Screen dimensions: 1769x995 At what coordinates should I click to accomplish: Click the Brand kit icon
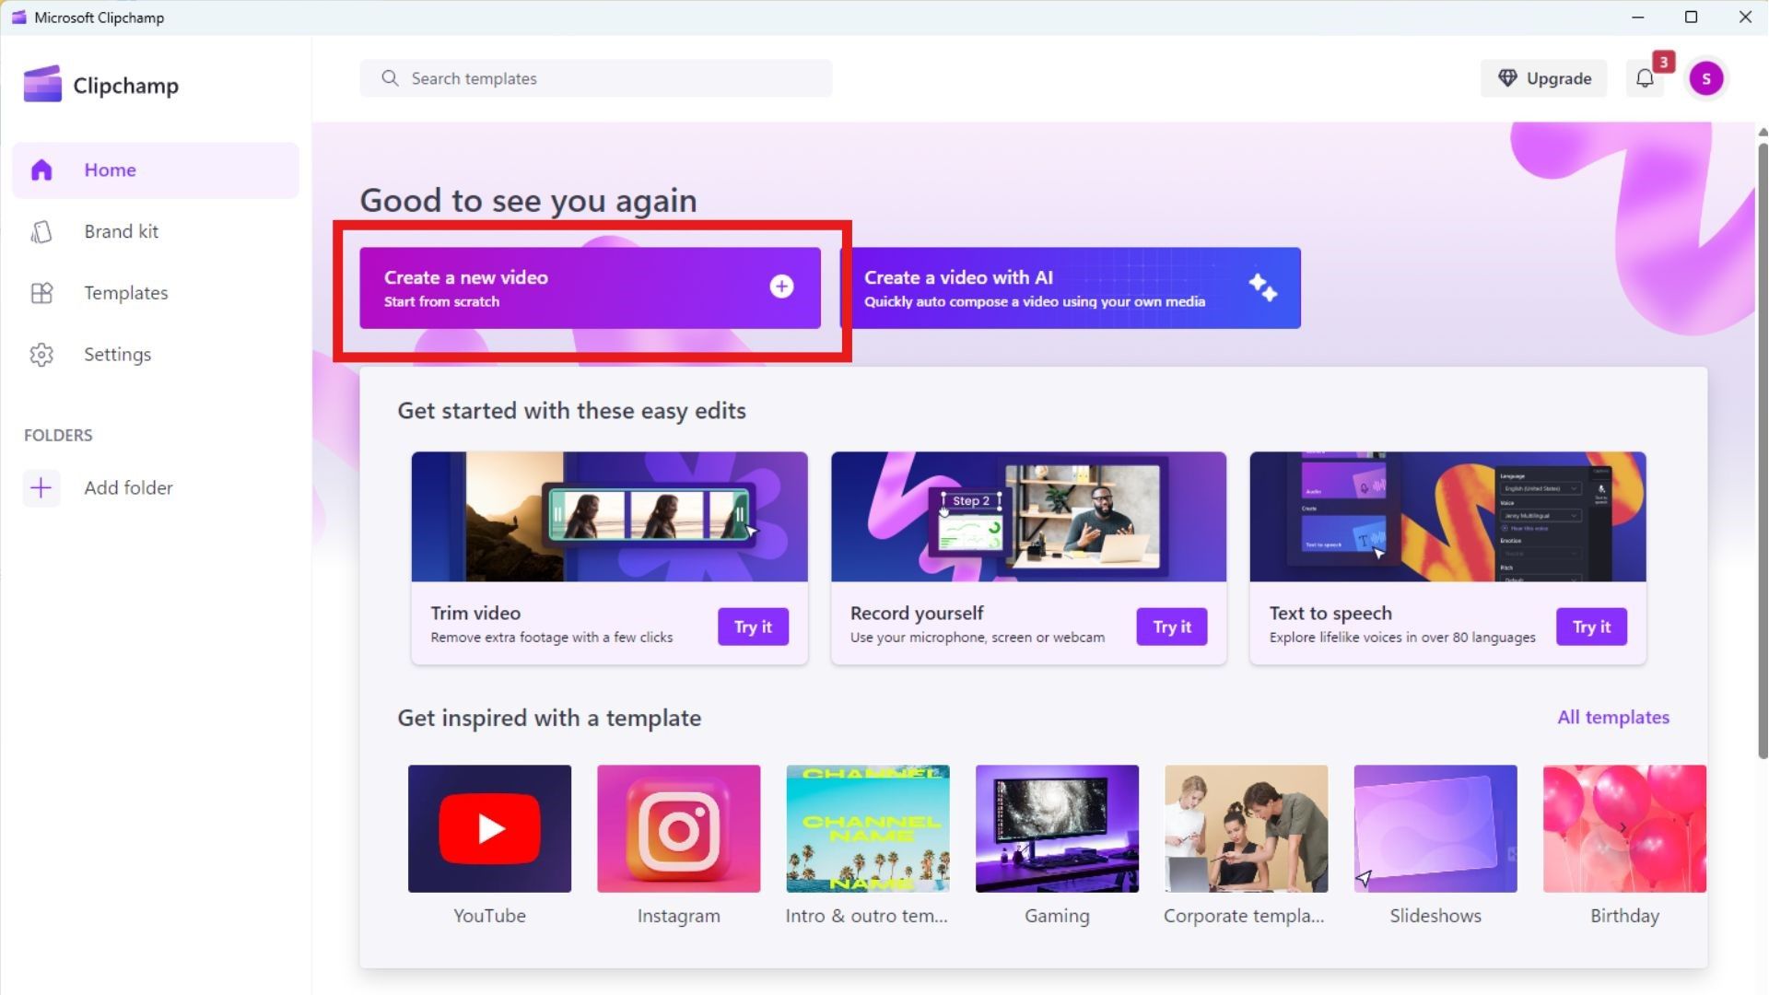[x=41, y=232]
